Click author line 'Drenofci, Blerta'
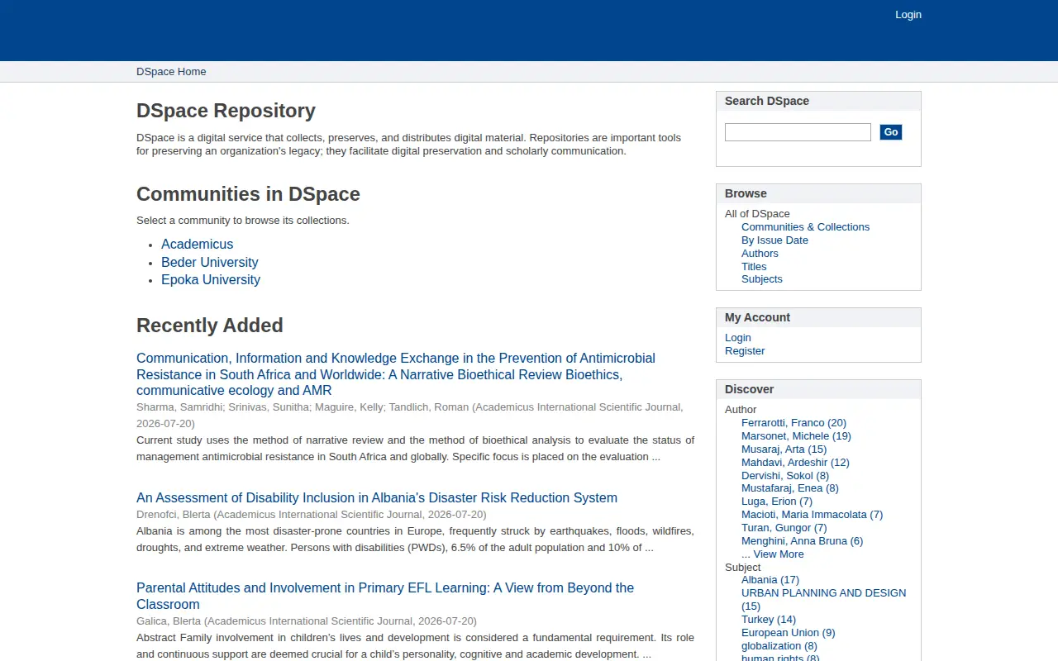Image resolution: width=1058 pixels, height=661 pixels. (x=174, y=515)
